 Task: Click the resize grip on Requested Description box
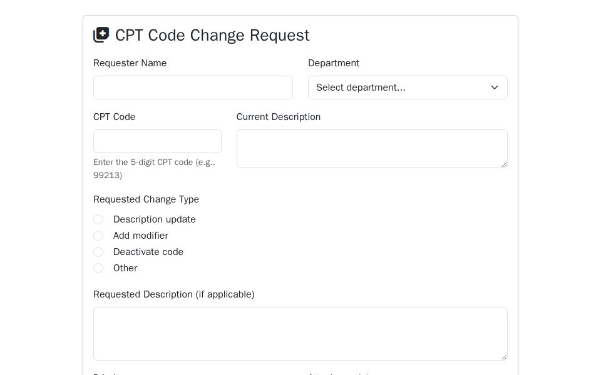(x=505, y=355)
